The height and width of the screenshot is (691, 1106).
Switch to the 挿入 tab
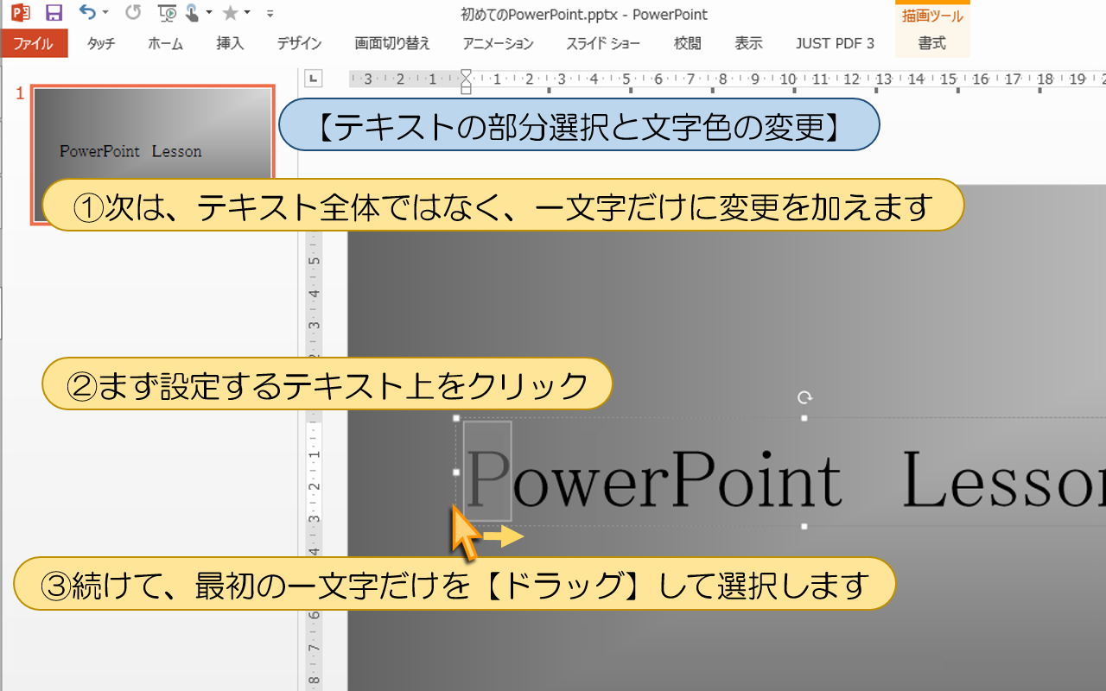click(x=230, y=43)
